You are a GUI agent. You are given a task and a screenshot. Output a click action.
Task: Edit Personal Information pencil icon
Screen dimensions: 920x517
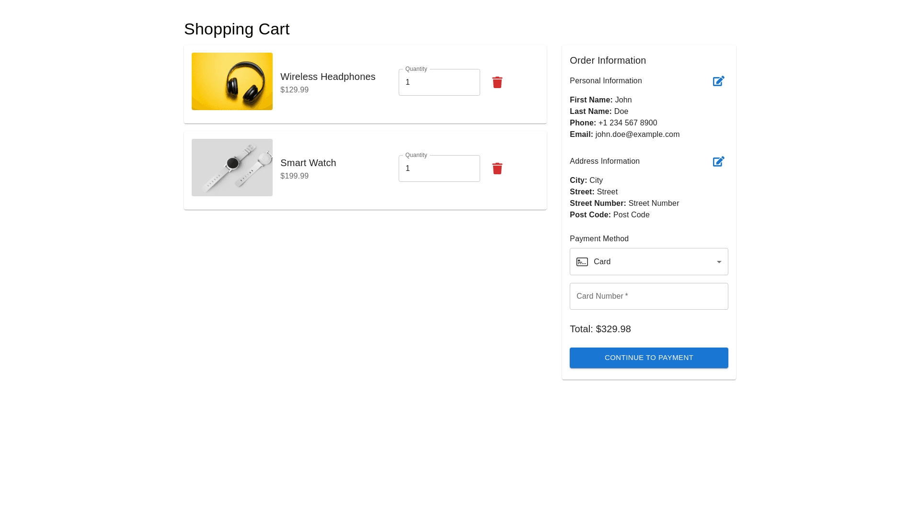click(x=718, y=81)
